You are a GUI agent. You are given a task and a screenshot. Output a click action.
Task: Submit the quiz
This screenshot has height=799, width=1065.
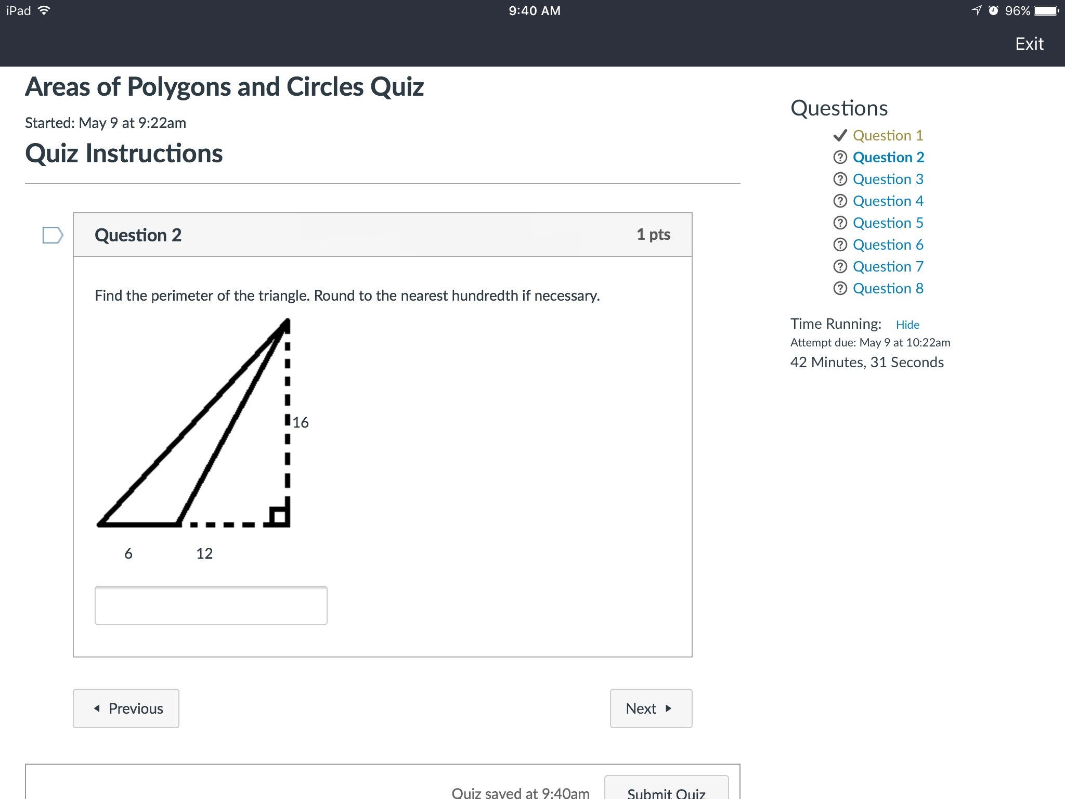[x=666, y=792]
